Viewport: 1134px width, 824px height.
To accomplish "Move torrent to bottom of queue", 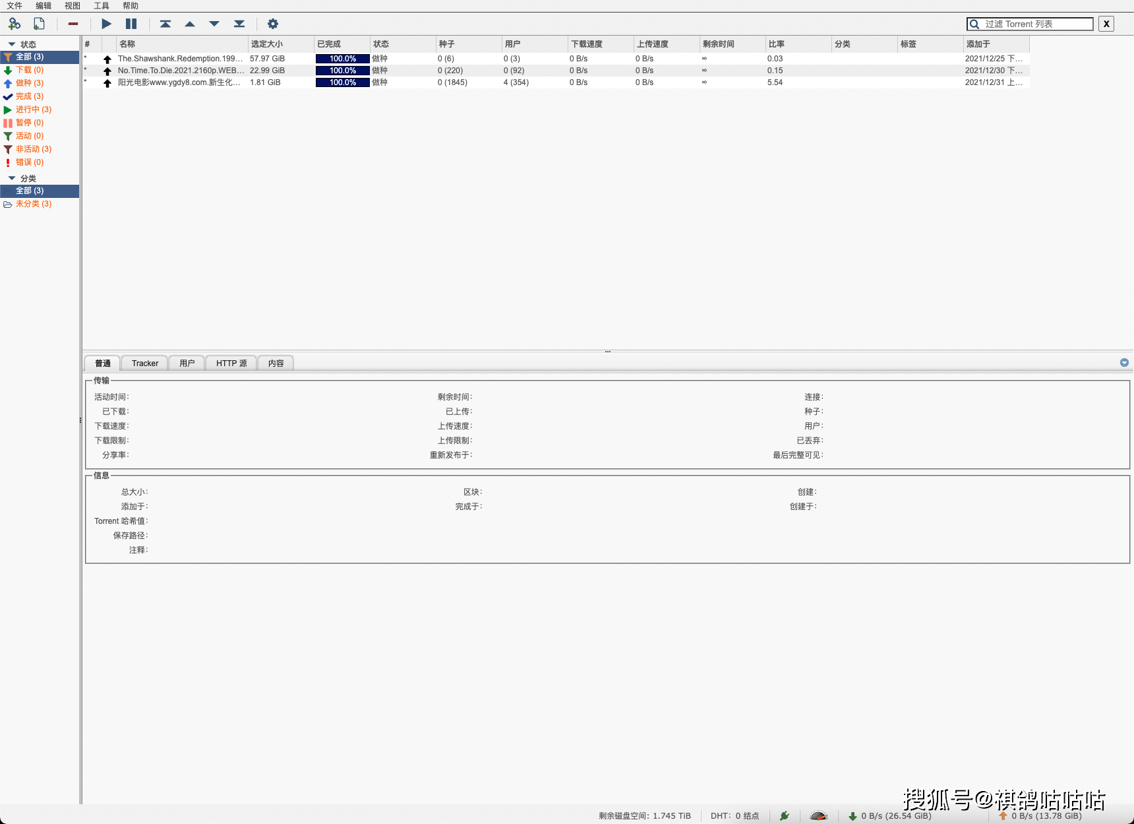I will (x=239, y=24).
